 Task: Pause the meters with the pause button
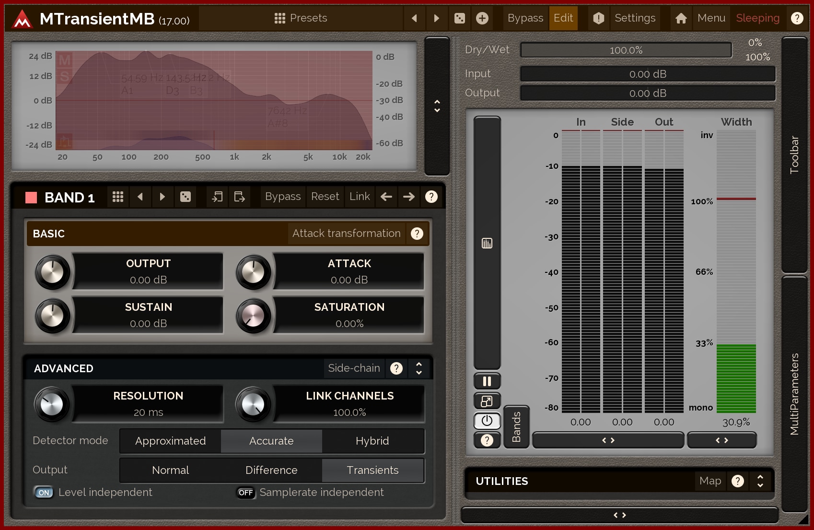click(x=487, y=381)
